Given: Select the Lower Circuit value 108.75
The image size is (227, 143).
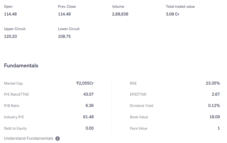Looking at the screenshot, I should [64, 37].
